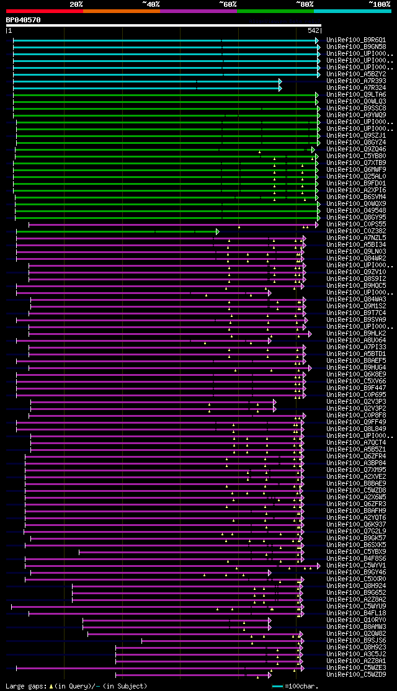Click UniRef100_A7PI33 in the list
Image resolution: width=397 pixels, height=691 pixels.
(x=357, y=347)
